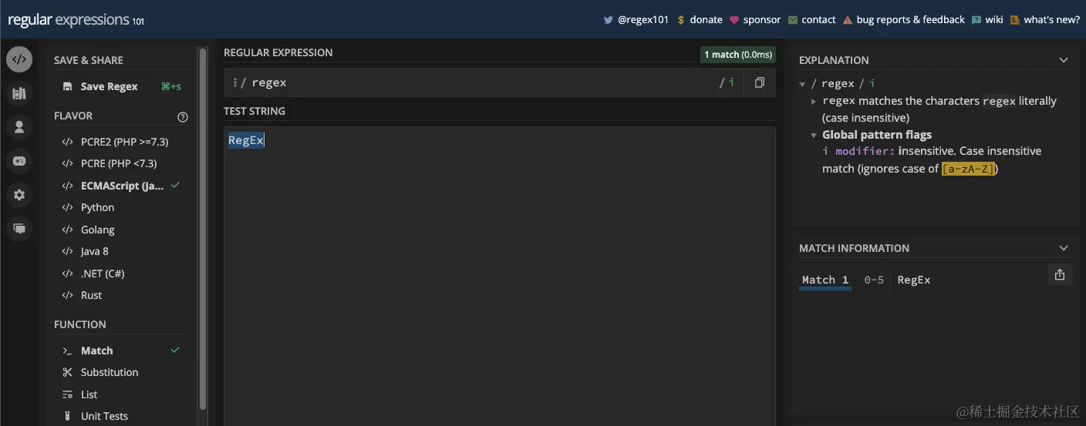
Task: Open the contact link
Action: coord(818,20)
